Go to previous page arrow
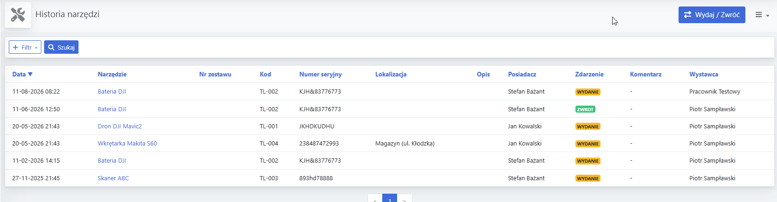The width and height of the screenshot is (777, 202). click(x=375, y=200)
